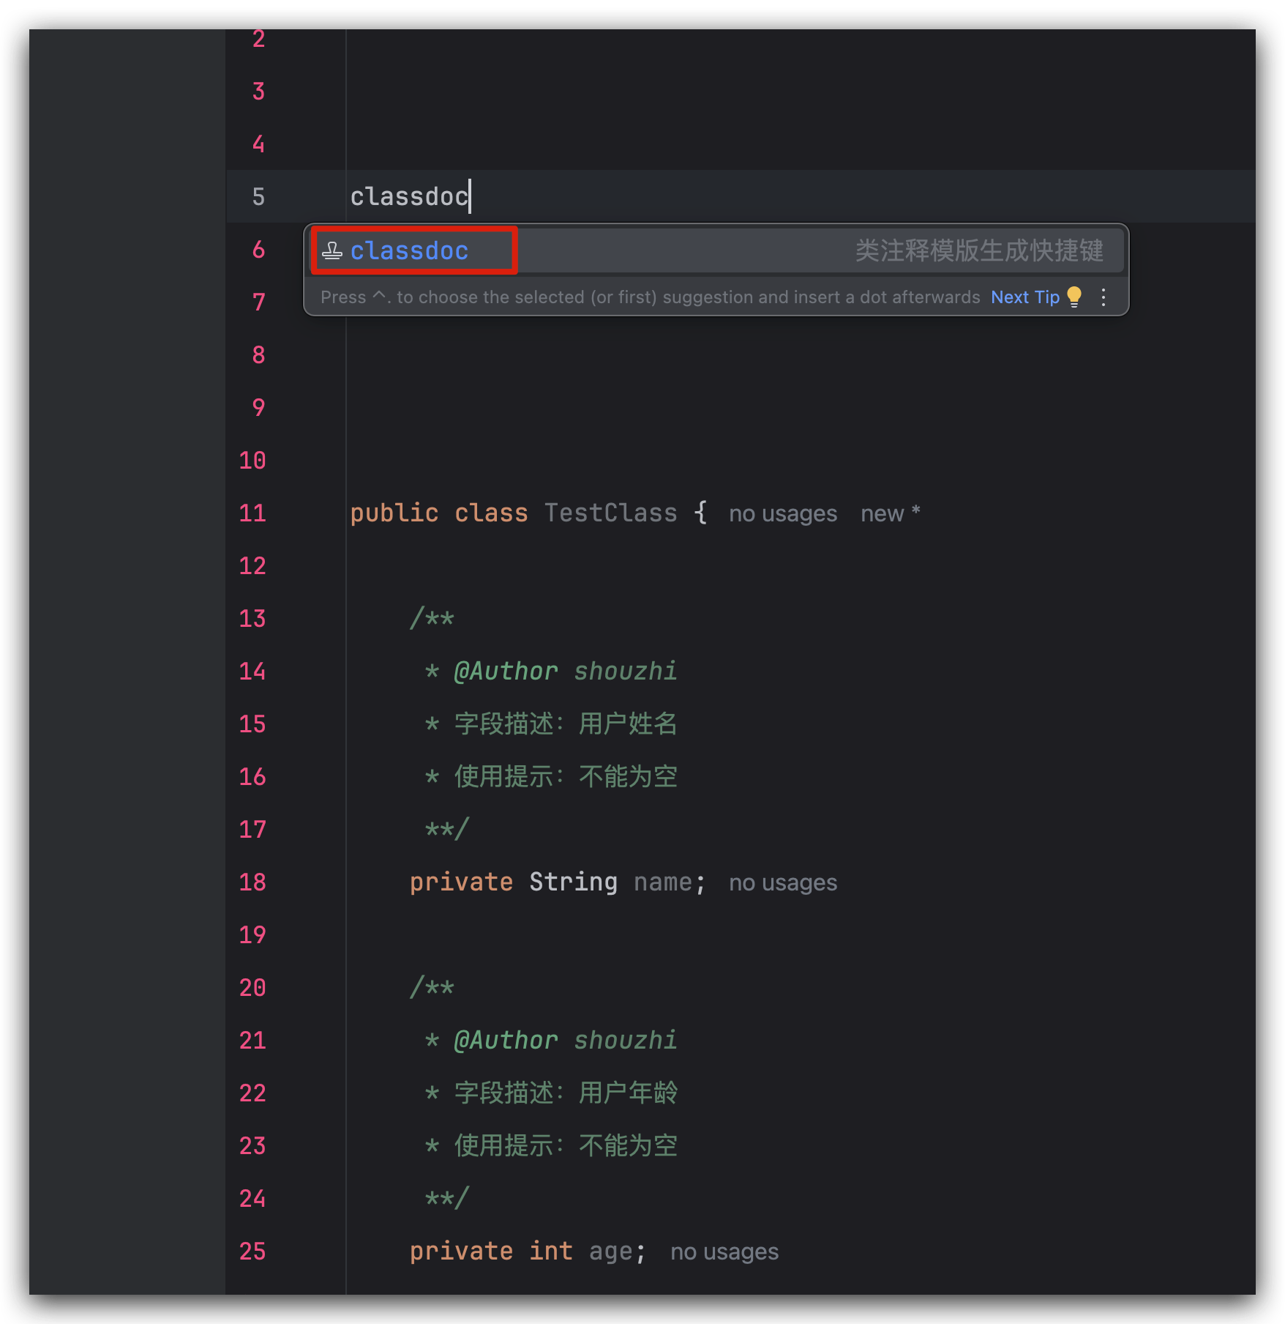Click line number 5 in the gutter
The width and height of the screenshot is (1285, 1324).
point(258,196)
